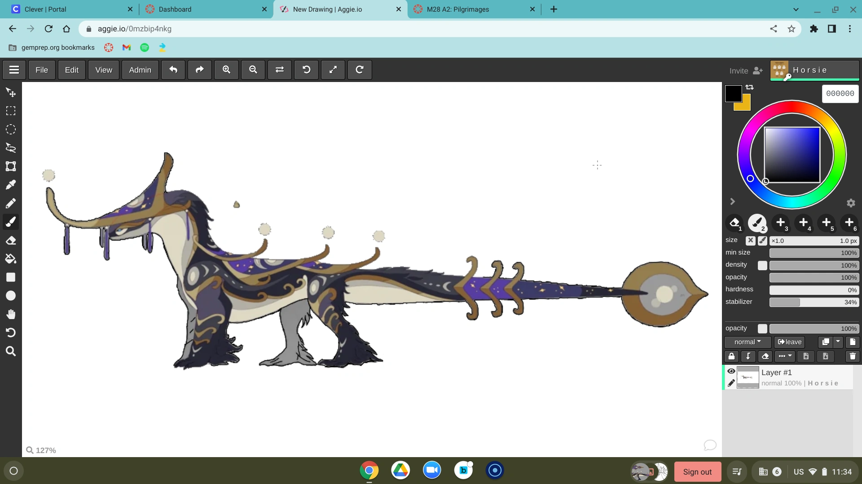Toggle the density checkbox for the brush
This screenshot has width=862, height=484.
point(762,265)
